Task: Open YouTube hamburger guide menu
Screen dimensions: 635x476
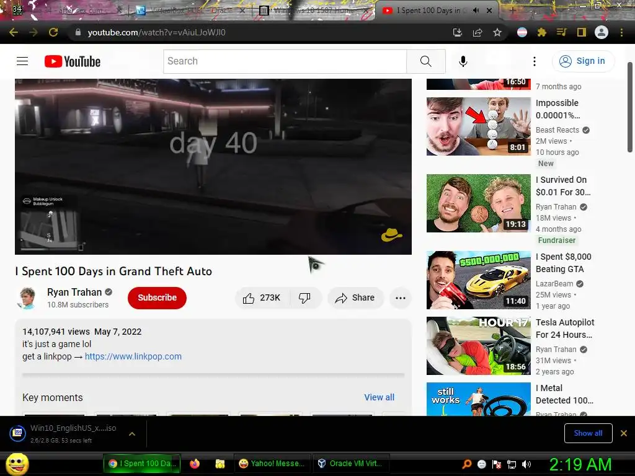Action: [x=22, y=61]
